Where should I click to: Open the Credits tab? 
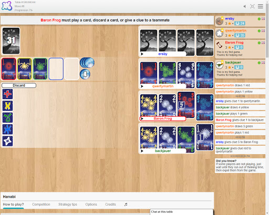pyautogui.click(x=110, y=205)
